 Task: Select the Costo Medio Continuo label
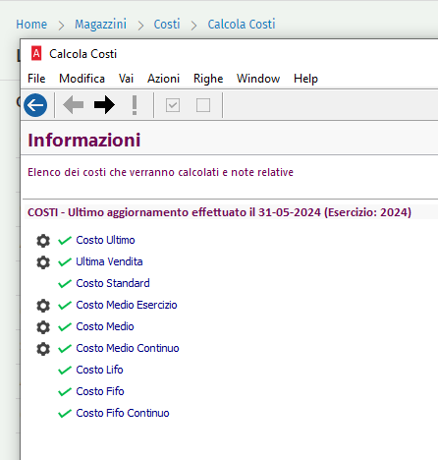tap(128, 348)
